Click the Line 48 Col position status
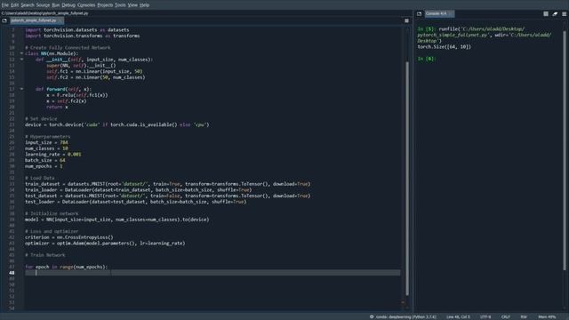This screenshot has height=320, width=569. [458, 316]
